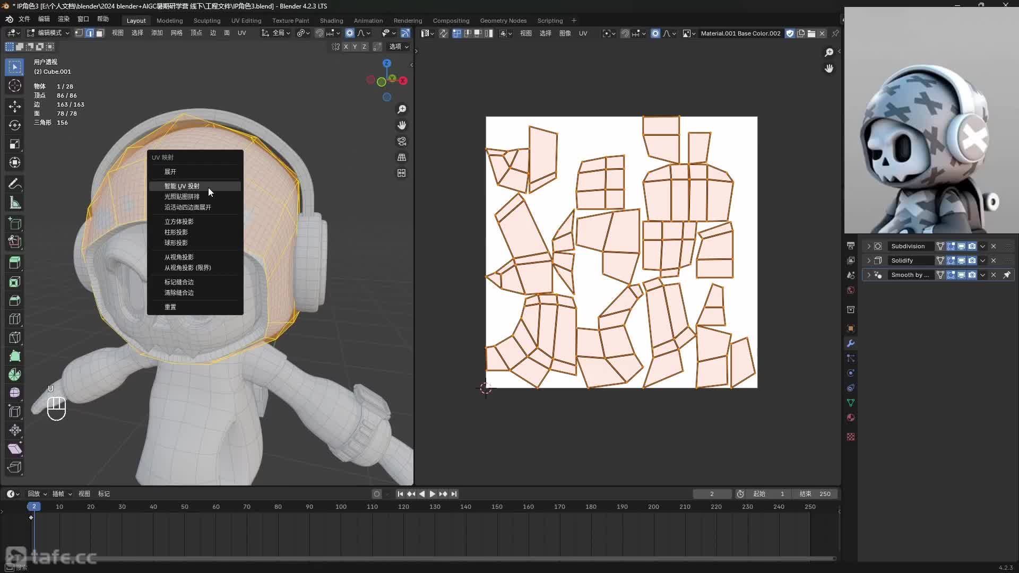Viewport: 1019px width, 573px height.
Task: Open the Playback dropdown in timeline
Action: click(x=37, y=494)
